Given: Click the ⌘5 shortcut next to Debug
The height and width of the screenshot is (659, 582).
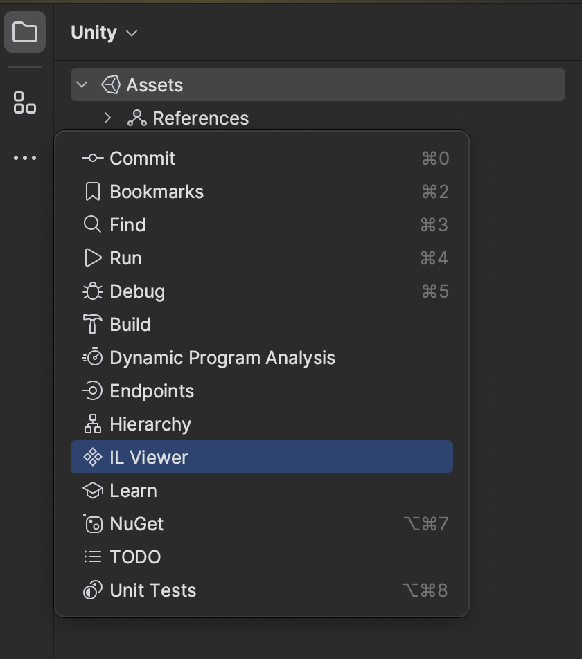Looking at the screenshot, I should pos(436,291).
